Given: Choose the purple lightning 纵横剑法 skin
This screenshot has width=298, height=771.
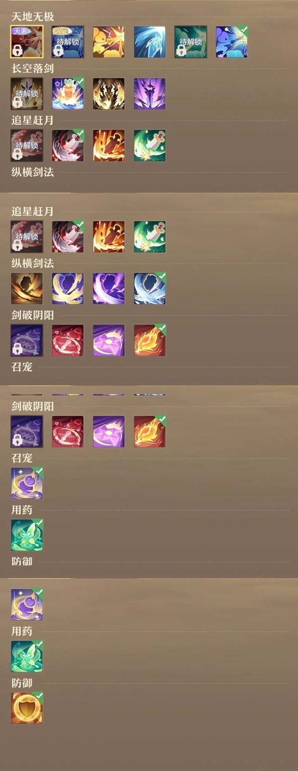Looking at the screenshot, I should [x=109, y=289].
